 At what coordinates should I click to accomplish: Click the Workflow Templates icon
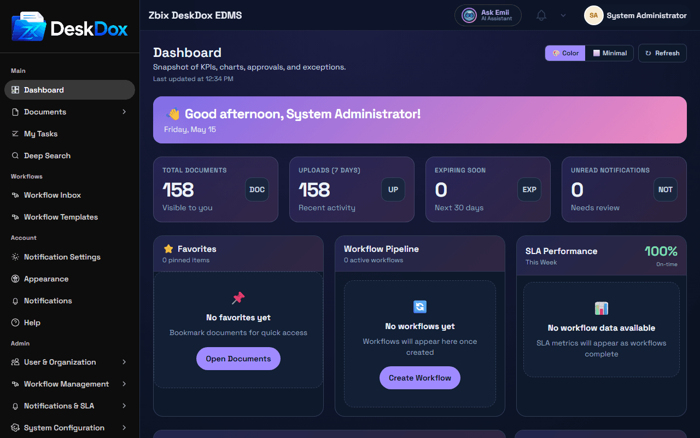pos(15,217)
